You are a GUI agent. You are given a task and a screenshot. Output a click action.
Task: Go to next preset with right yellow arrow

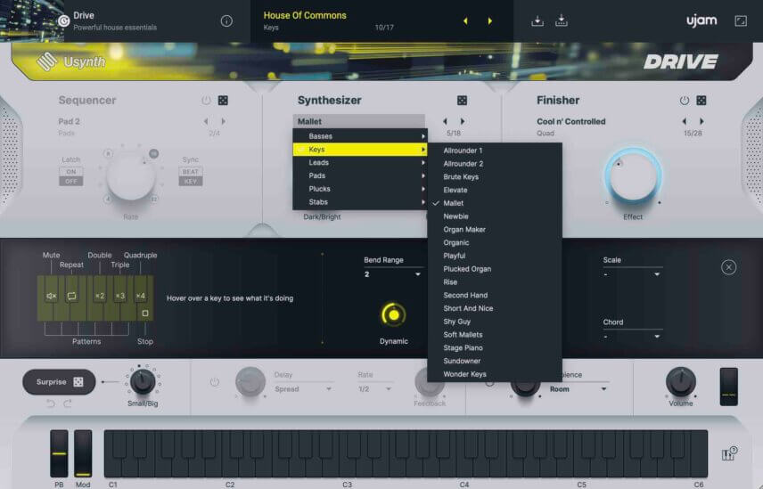pos(489,20)
